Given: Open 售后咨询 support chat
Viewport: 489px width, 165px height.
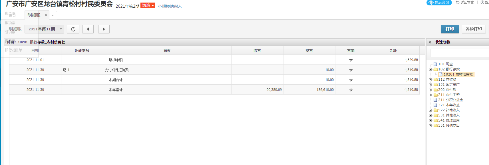Looking at the screenshot, I should click(x=439, y=3).
